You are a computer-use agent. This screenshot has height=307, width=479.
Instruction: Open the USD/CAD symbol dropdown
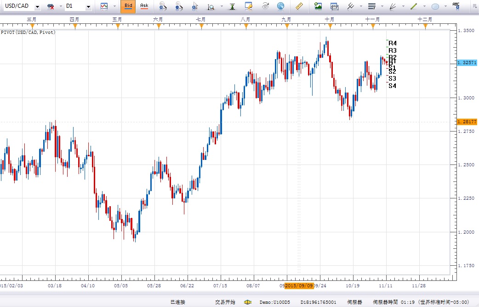[x=38, y=6]
